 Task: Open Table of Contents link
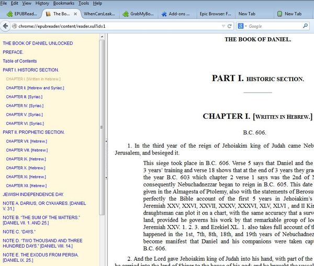coord(19,61)
